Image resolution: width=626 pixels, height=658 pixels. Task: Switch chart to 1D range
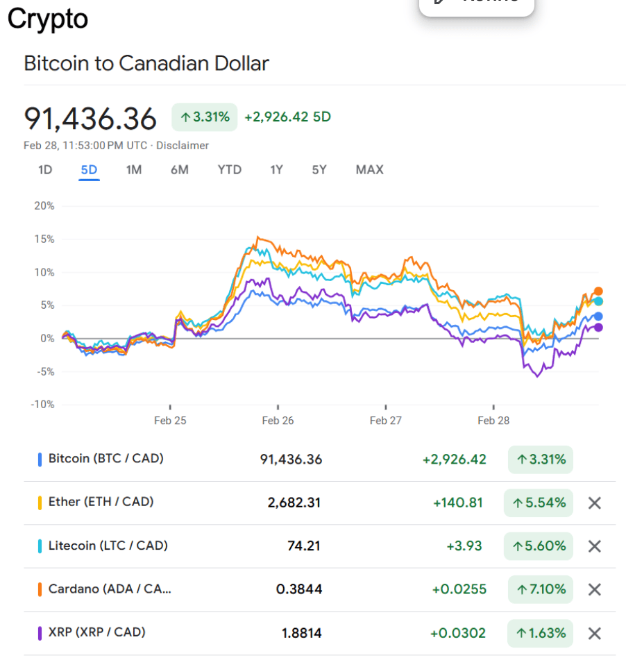coord(45,169)
